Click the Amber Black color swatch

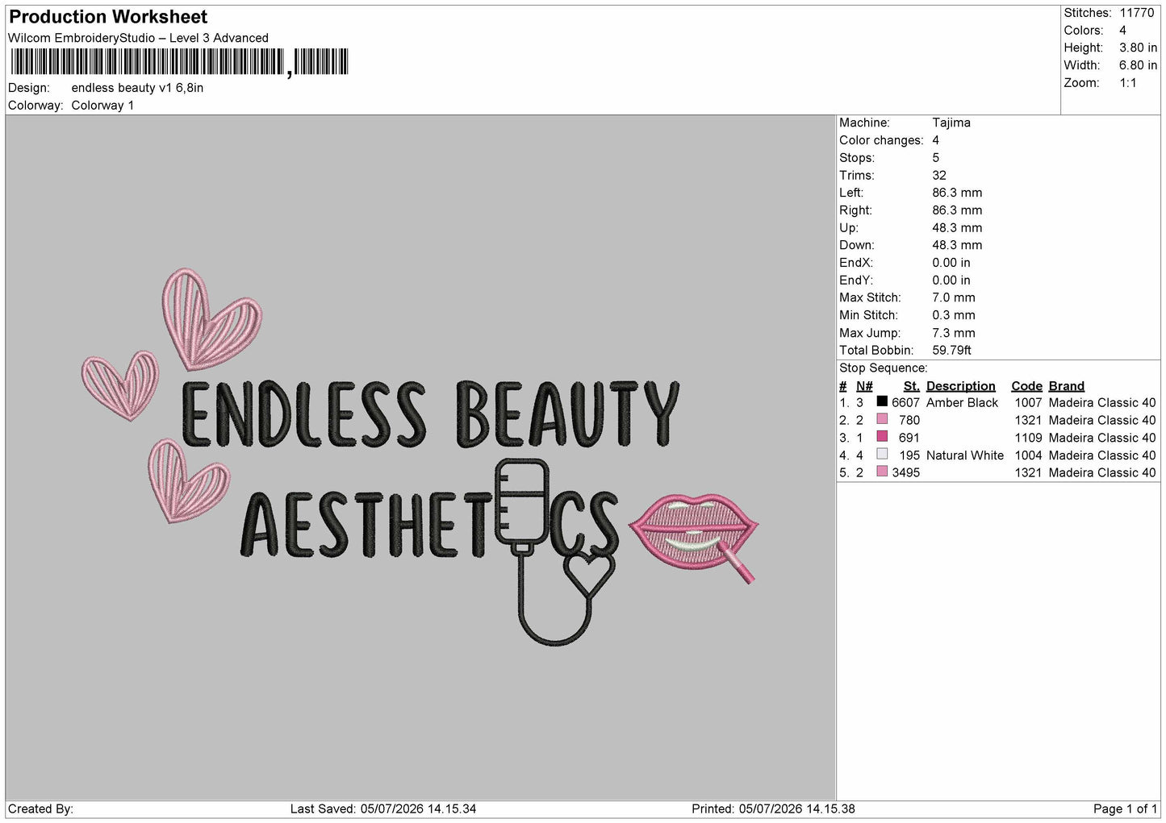(x=882, y=401)
